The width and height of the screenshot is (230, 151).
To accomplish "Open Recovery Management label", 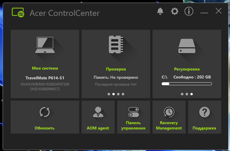I will tap(169, 125).
